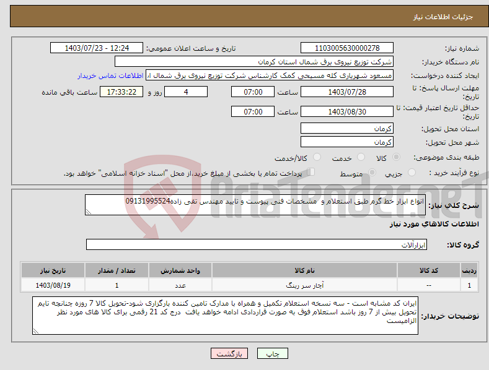The height and width of the screenshot is (370, 489).
Task: Select the جزیی purchase type radio
Action: pos(412,172)
